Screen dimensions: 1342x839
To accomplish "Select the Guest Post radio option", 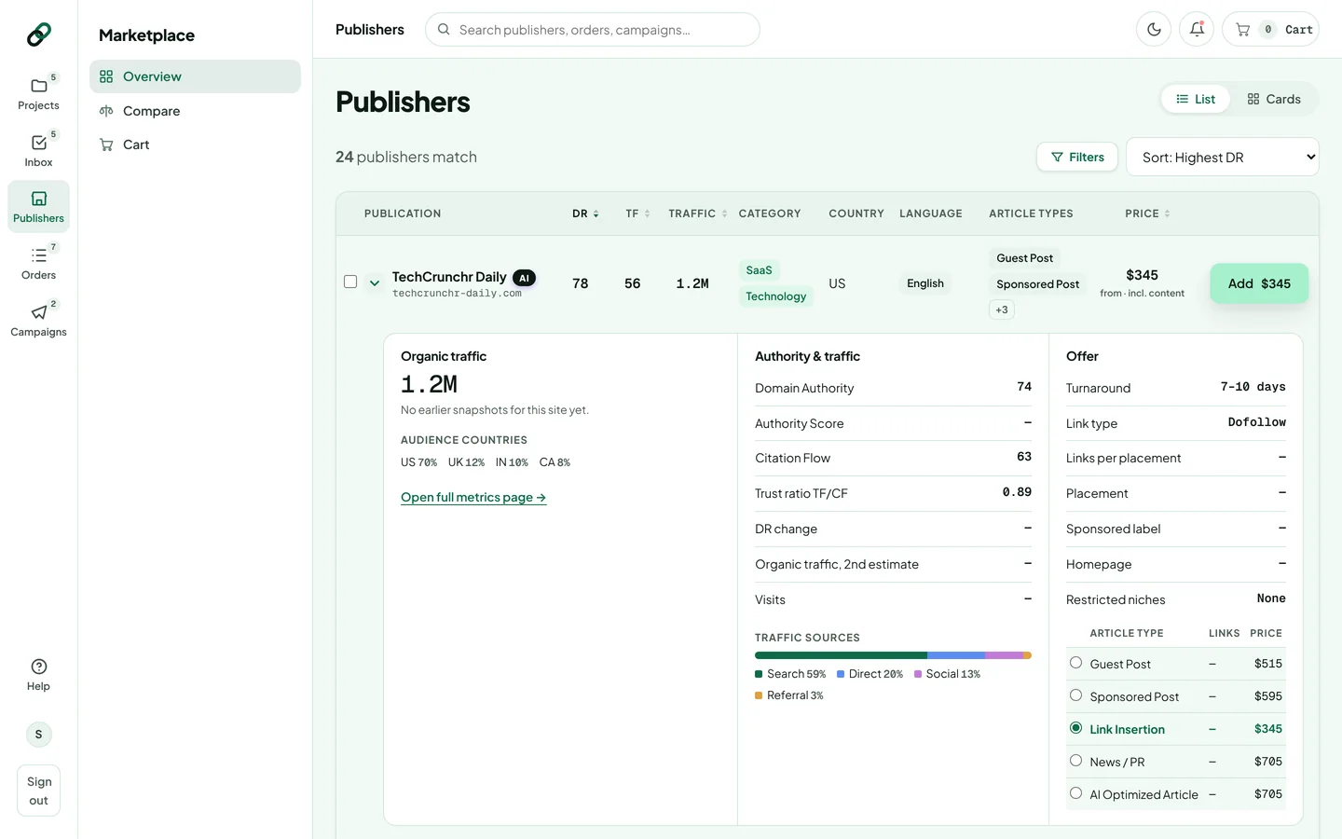I will [x=1075, y=663].
